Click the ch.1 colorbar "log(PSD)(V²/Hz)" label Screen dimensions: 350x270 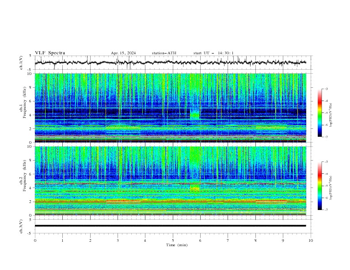[331, 115]
